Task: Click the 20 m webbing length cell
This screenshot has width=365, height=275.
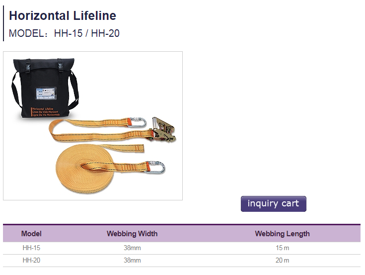Action: point(282,260)
